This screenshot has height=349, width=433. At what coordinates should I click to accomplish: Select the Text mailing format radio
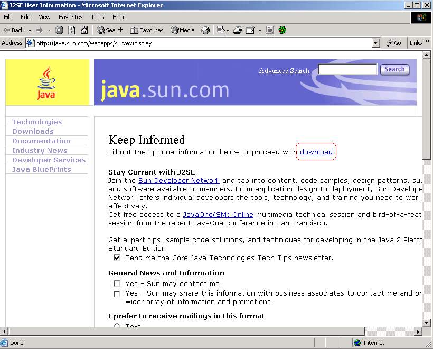pyautogui.click(x=117, y=326)
